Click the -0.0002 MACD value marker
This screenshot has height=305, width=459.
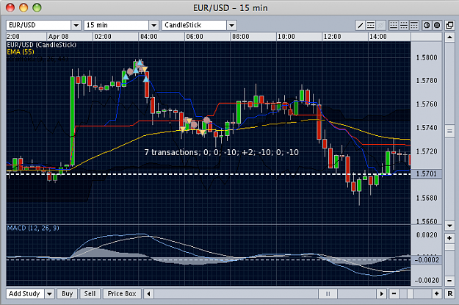426,259
